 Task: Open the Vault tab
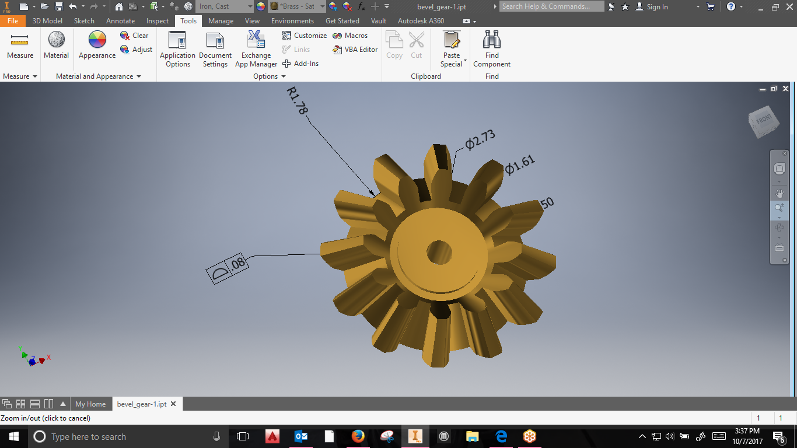click(378, 20)
